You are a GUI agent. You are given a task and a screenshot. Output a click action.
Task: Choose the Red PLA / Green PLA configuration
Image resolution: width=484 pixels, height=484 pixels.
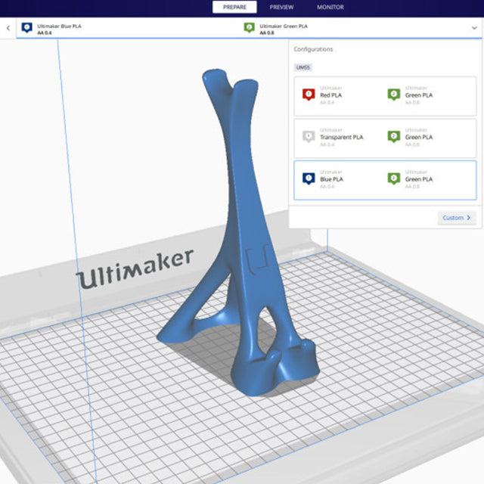(385, 96)
